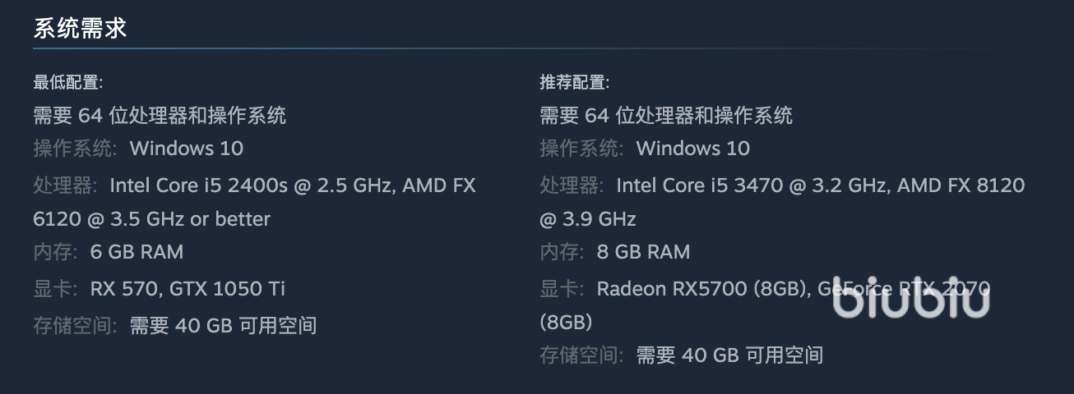Click the @ 3.9 GHz line
This screenshot has width=1074, height=394.
click(588, 219)
